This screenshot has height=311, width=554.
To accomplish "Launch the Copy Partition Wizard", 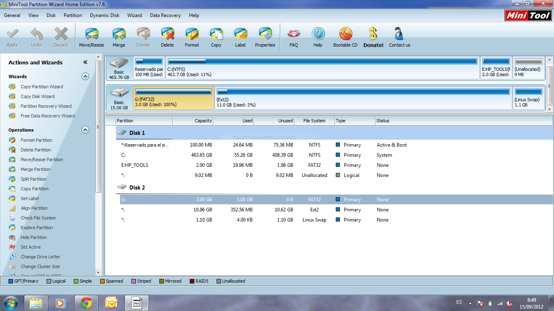I will click(42, 87).
